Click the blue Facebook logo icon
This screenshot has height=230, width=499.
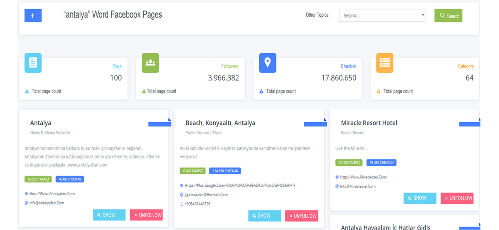[33, 16]
